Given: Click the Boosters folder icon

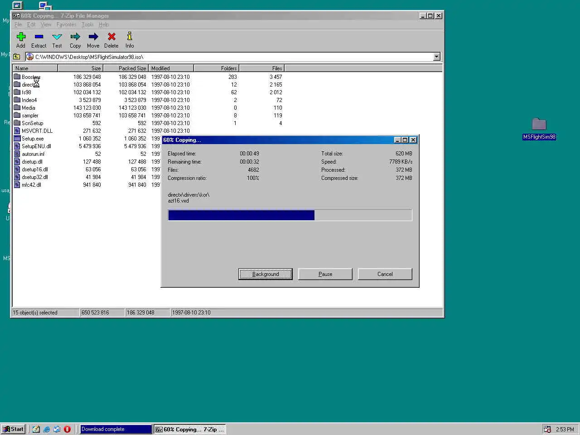Looking at the screenshot, I should point(17,77).
